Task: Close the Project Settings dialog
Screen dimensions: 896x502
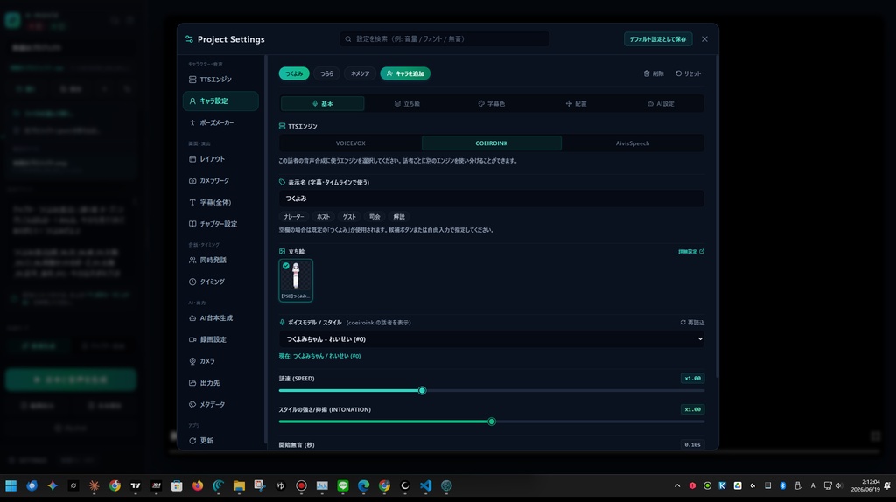Action: [x=704, y=38]
